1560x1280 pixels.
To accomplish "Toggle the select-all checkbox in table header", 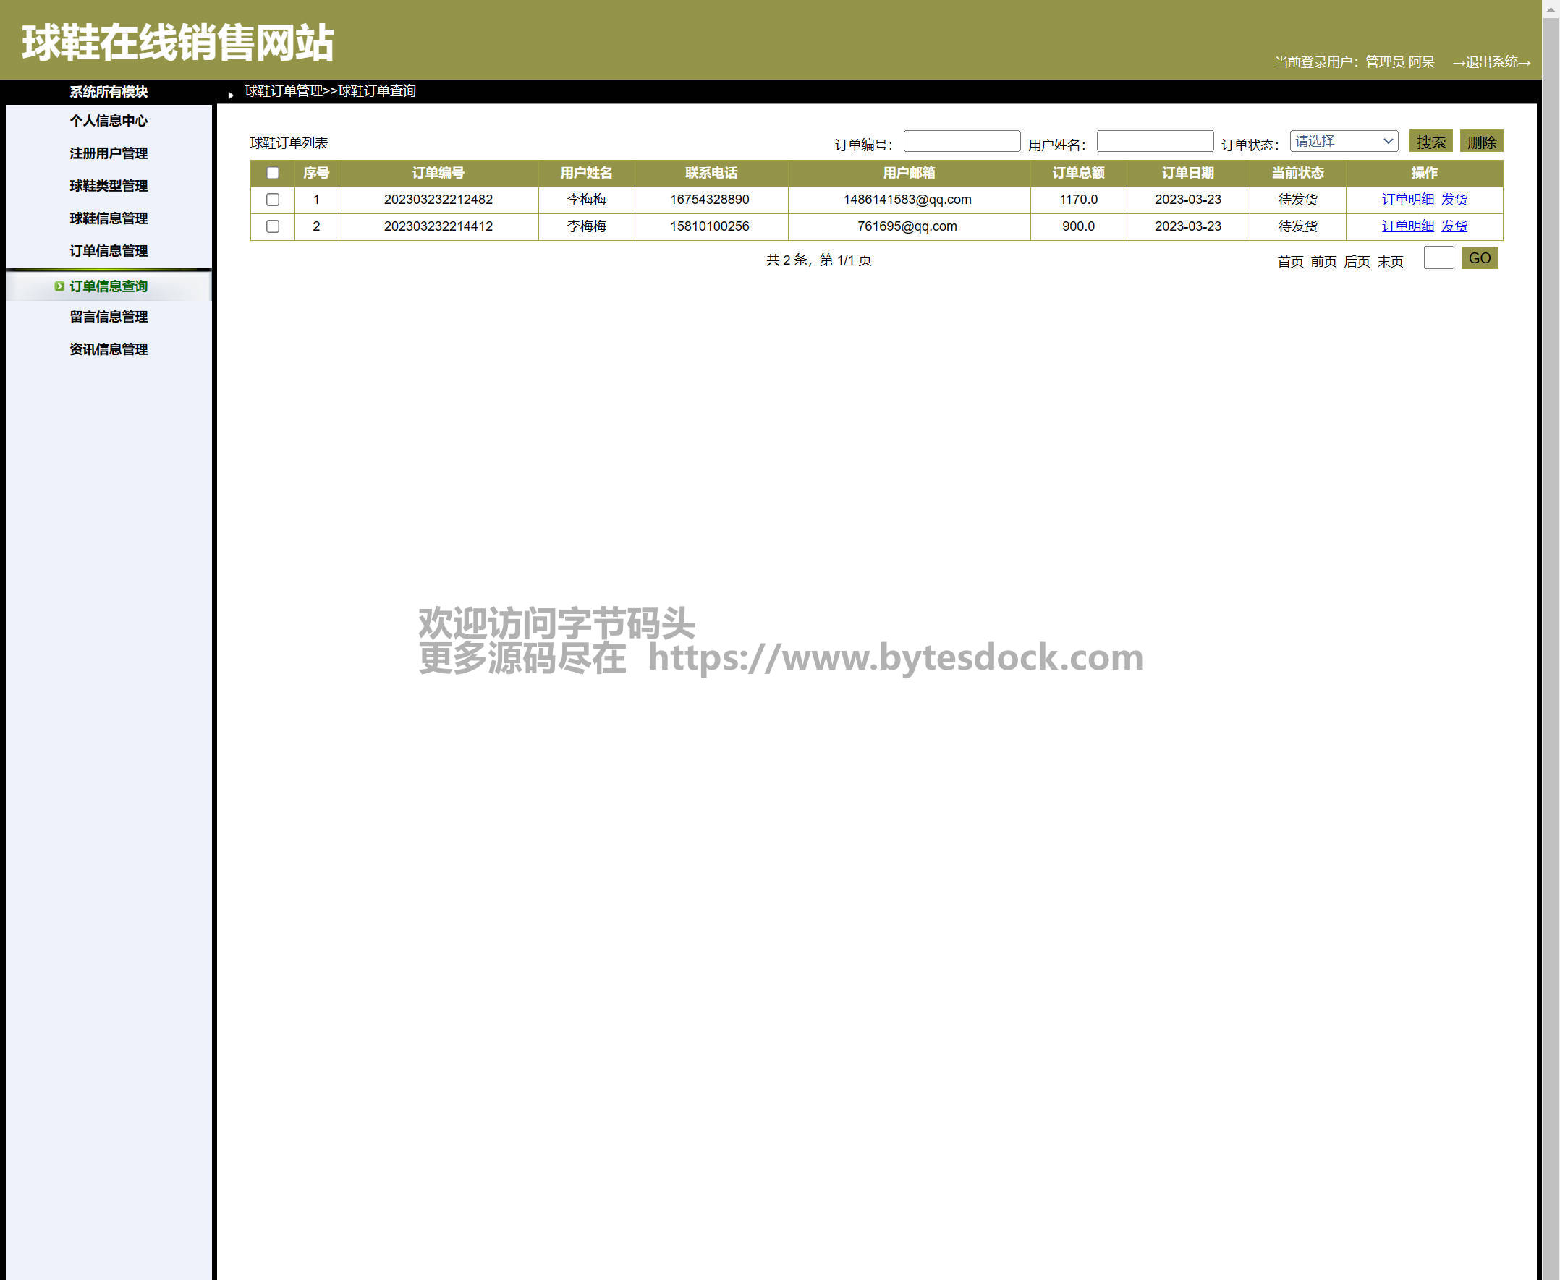I will tap(272, 173).
